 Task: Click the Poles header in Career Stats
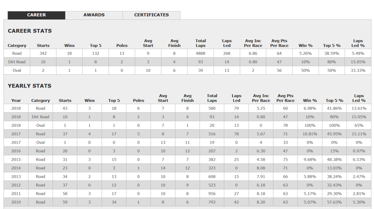point(122,46)
